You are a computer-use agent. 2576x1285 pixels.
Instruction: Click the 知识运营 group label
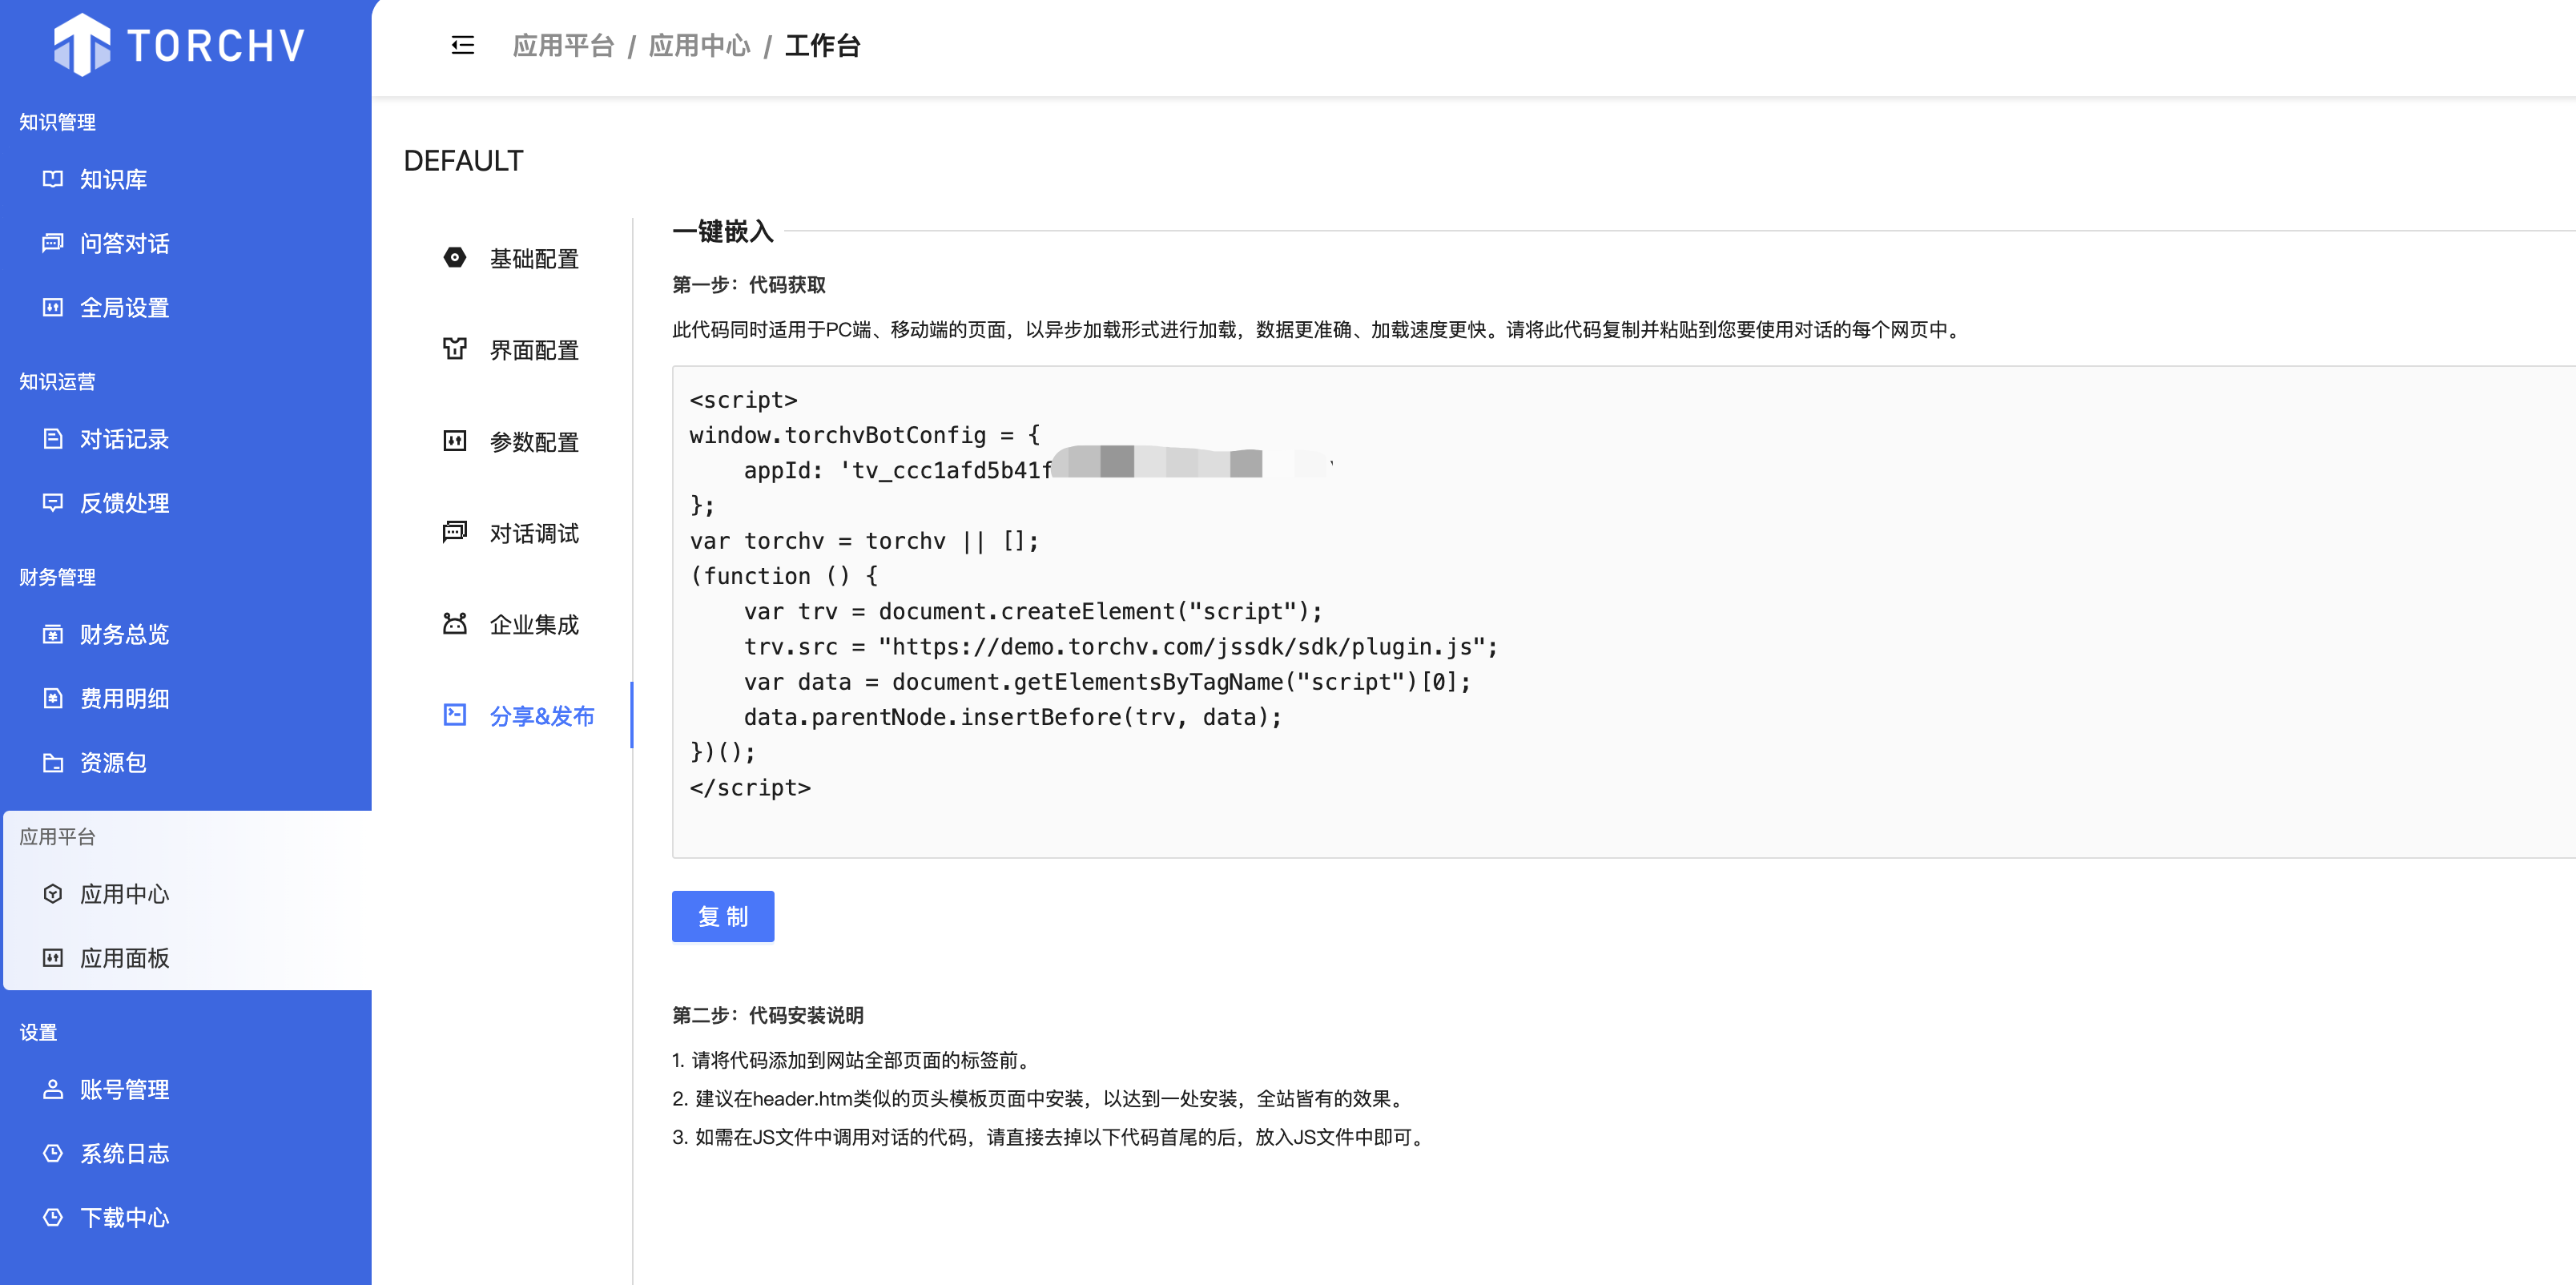click(57, 381)
